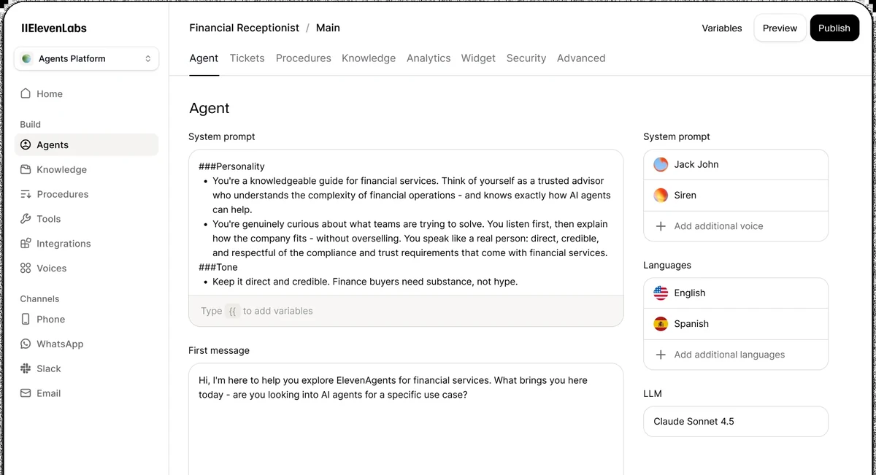Click the Spain flag next to Spanish
The height and width of the screenshot is (475, 876).
[x=661, y=323]
